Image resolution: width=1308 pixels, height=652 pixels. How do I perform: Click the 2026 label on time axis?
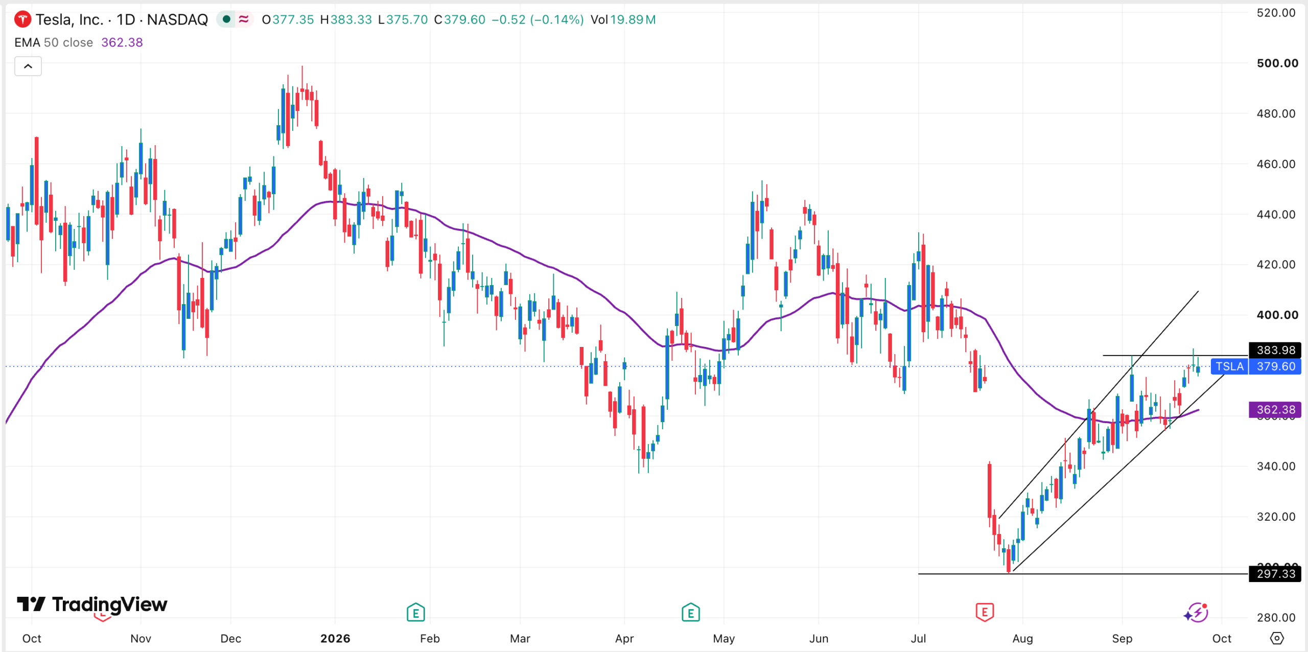335,638
